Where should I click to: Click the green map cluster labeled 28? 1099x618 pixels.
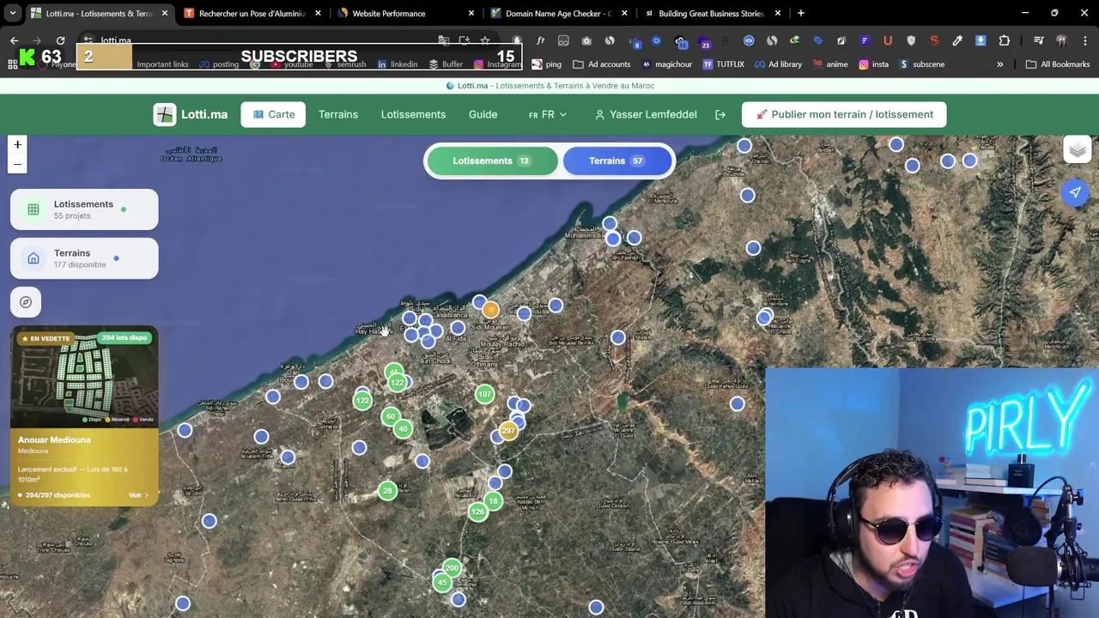[x=387, y=491]
